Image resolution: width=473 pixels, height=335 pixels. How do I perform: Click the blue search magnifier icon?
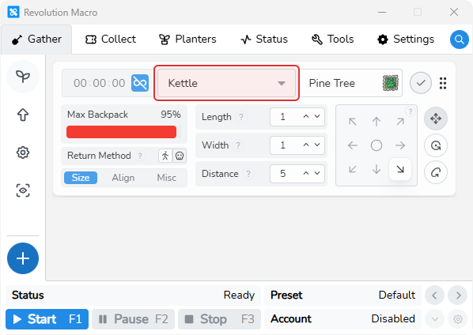(459, 40)
